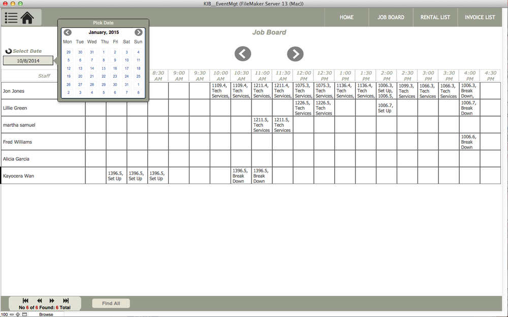Go back a day using the left arrow

243,54
